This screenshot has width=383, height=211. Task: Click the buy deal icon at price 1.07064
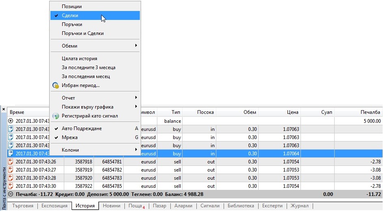coord(11,153)
